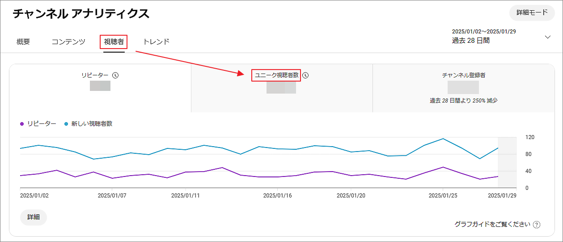Switch to the 概要 tab
The height and width of the screenshot is (242, 563).
pos(23,42)
